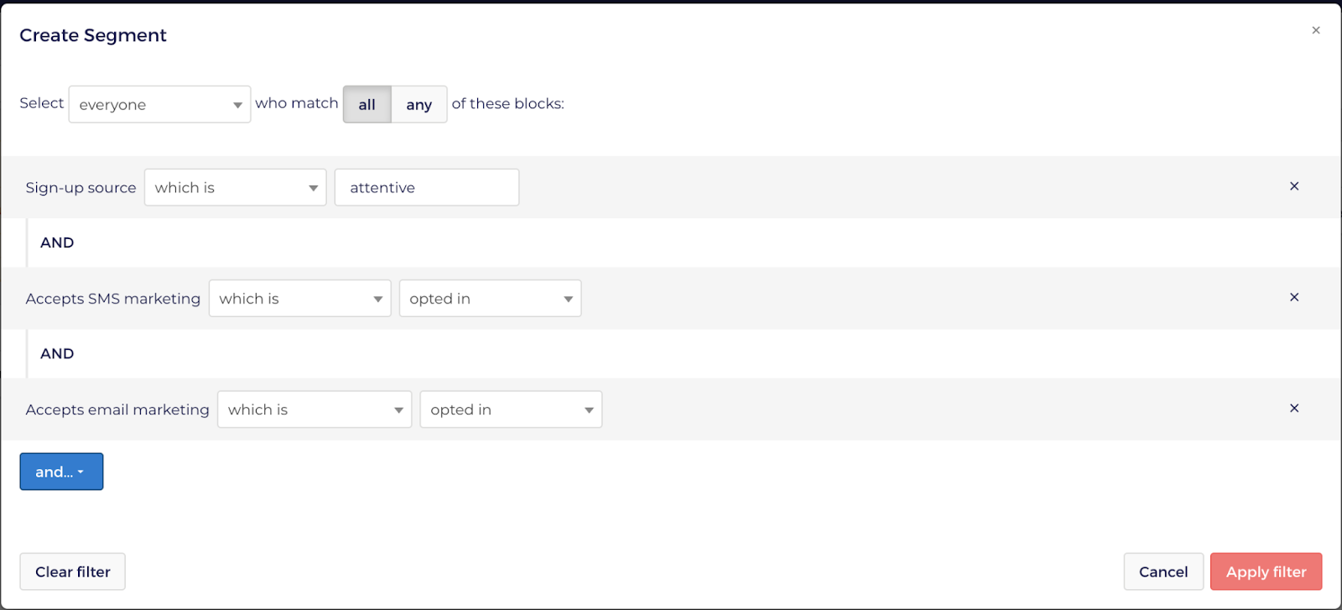Open Sign-up source 'which is' dropdown

(235, 187)
